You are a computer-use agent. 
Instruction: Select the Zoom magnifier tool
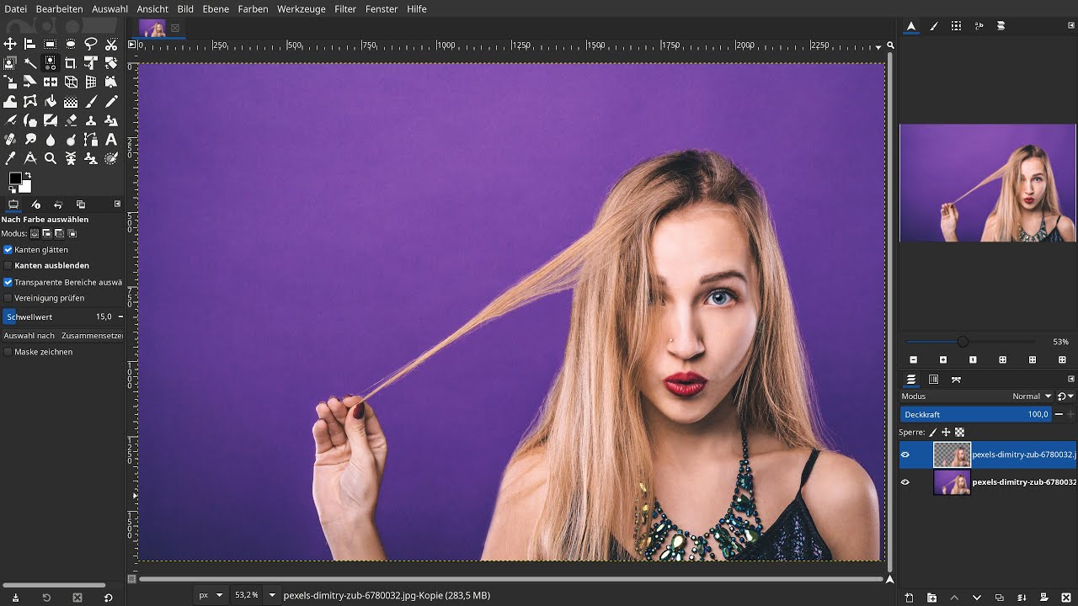point(51,158)
